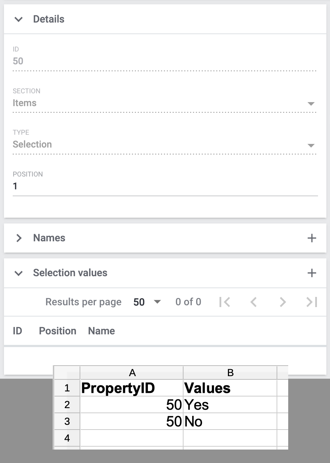Collapse the Details section chevron
Screen dimensions: 330x463
pyautogui.click(x=19, y=19)
